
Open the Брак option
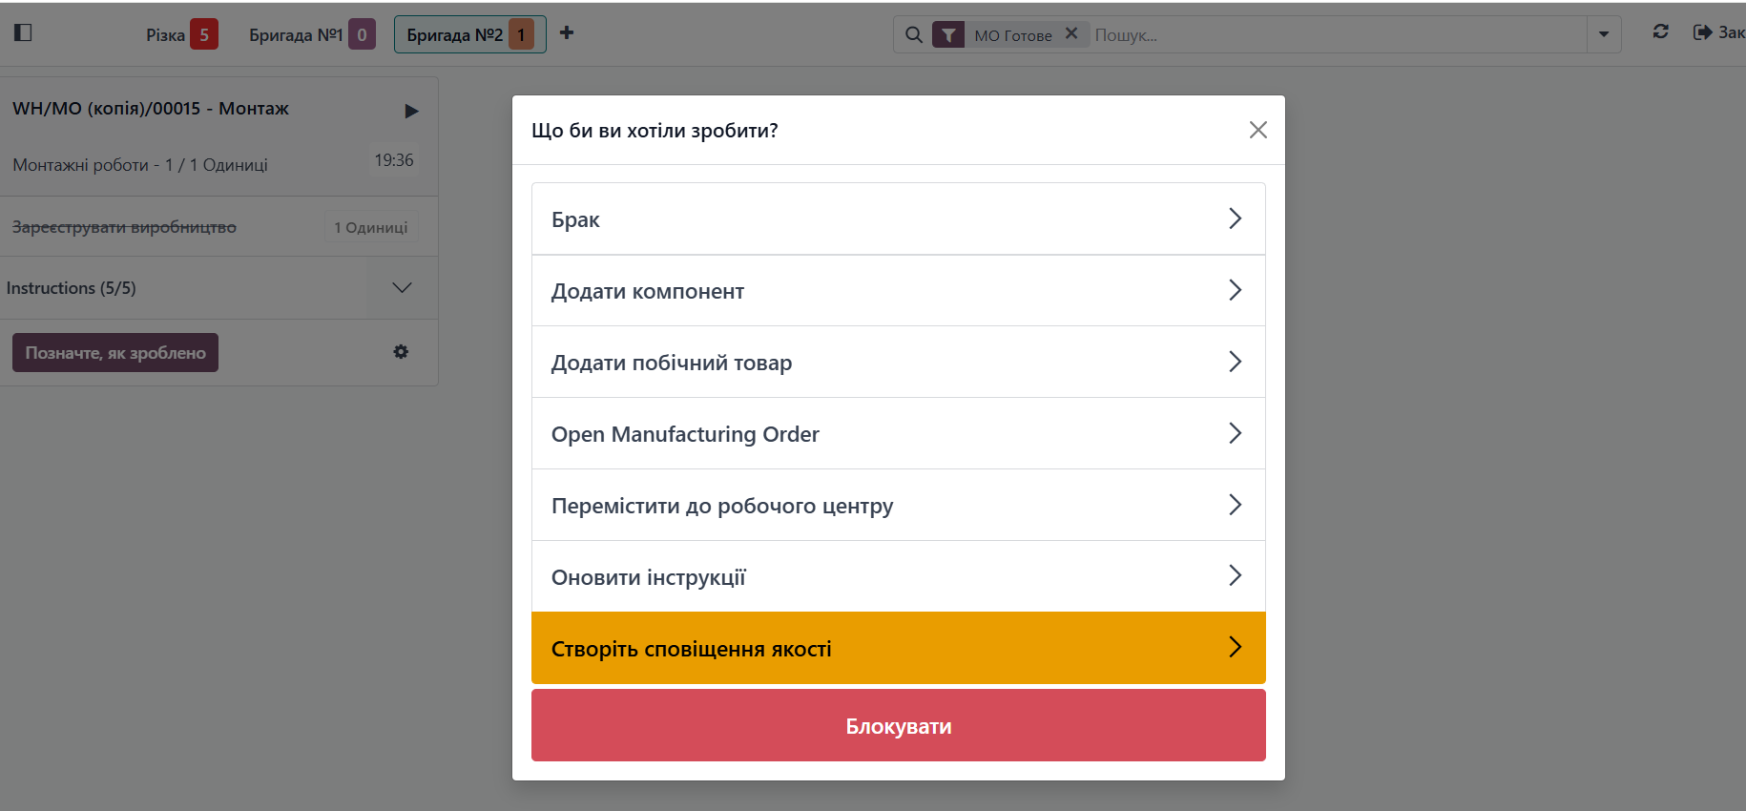(x=898, y=219)
